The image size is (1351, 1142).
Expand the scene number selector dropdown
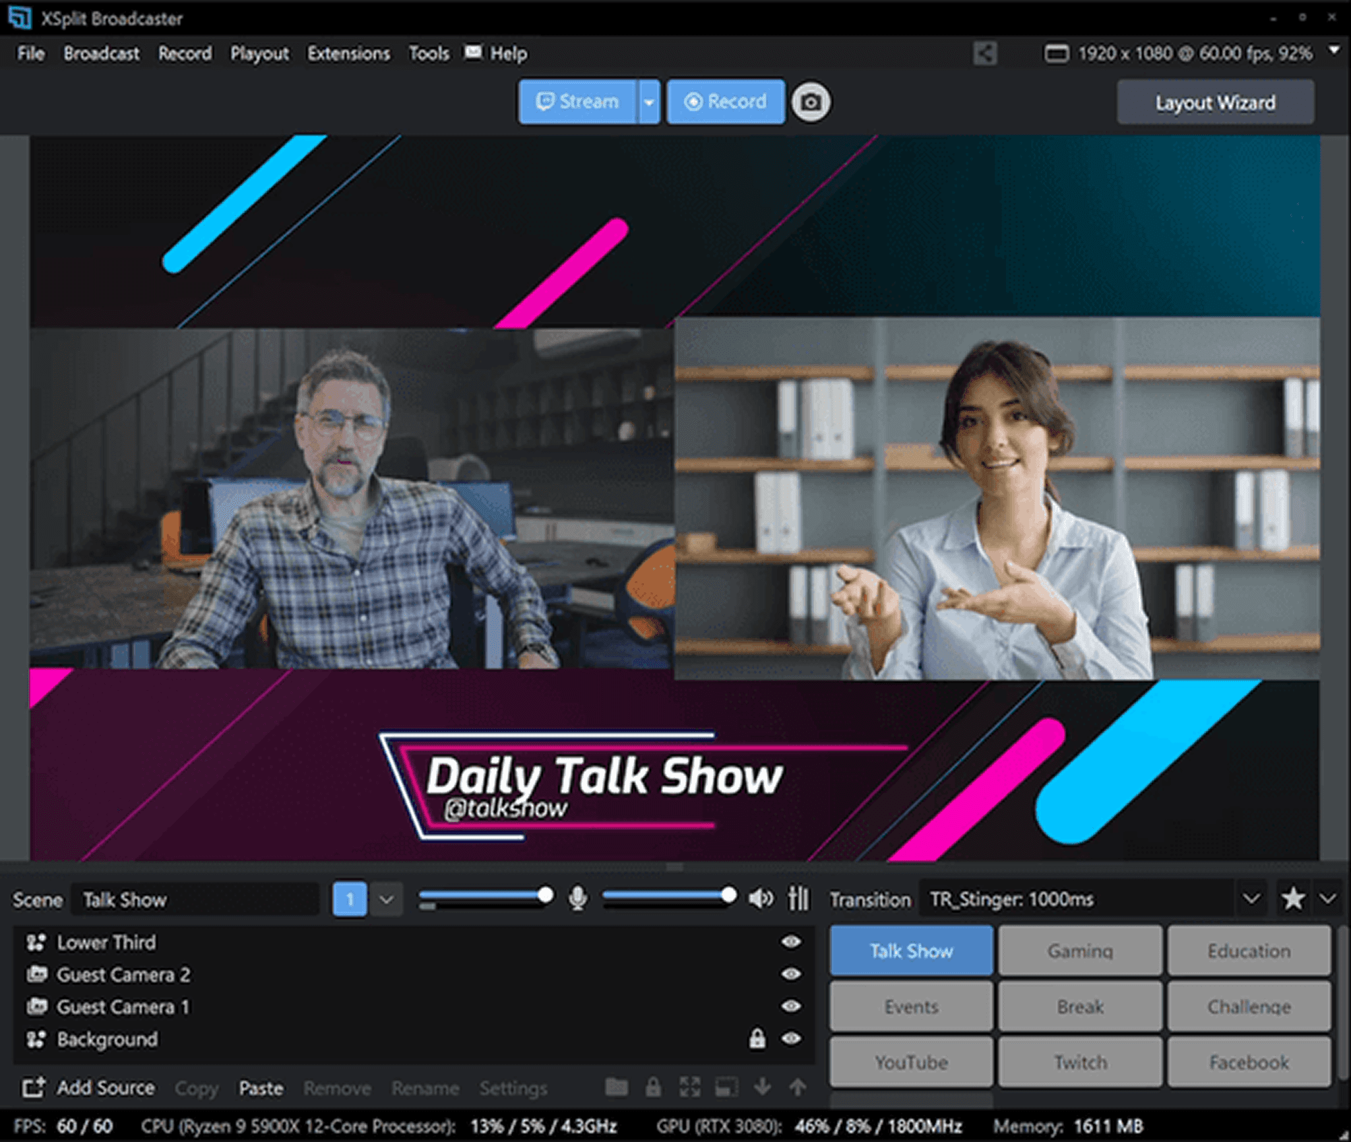tap(386, 899)
